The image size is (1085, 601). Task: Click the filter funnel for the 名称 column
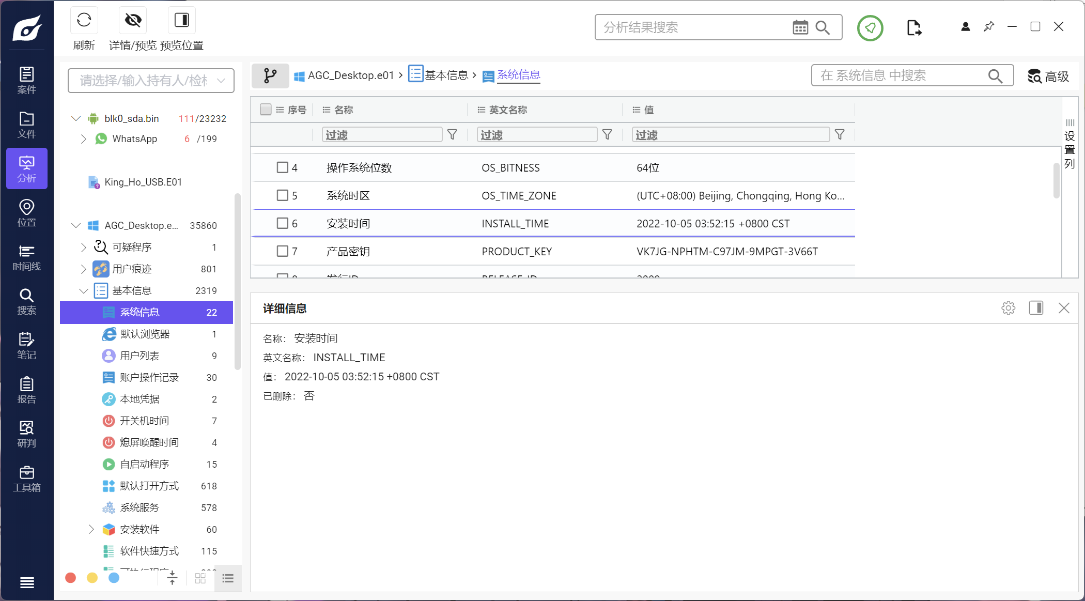click(452, 135)
